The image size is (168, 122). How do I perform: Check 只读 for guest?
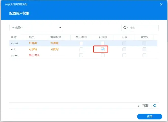coord(124,55)
